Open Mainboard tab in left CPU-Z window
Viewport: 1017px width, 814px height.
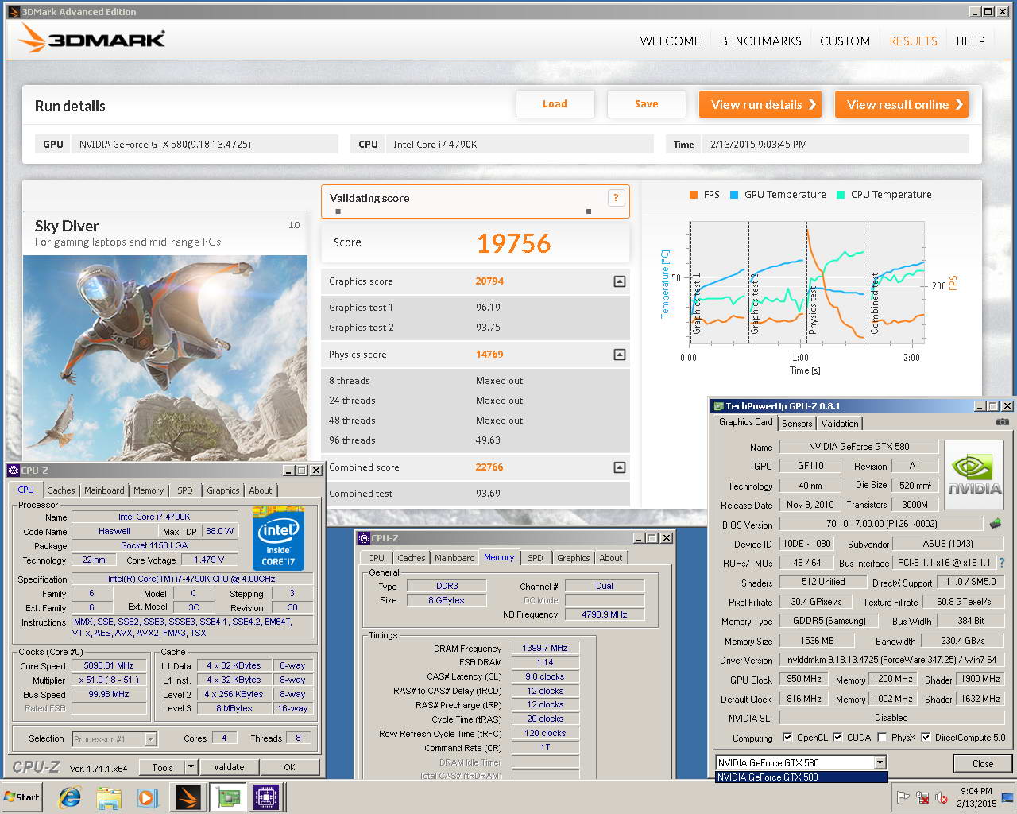click(104, 490)
